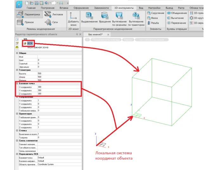218x170 pixels.
Task: Apply Скругление fillet element
Action: click(x=156, y=13)
